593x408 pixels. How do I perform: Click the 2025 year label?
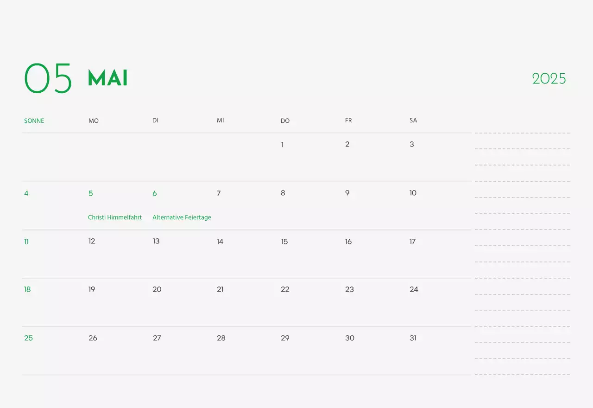click(x=549, y=79)
